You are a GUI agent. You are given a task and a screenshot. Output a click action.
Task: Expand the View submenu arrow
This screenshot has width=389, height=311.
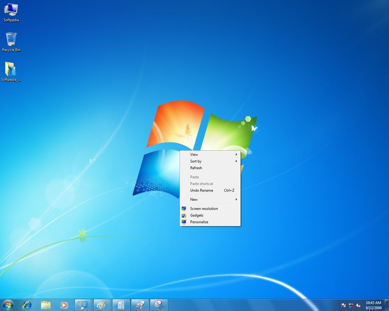236,155
